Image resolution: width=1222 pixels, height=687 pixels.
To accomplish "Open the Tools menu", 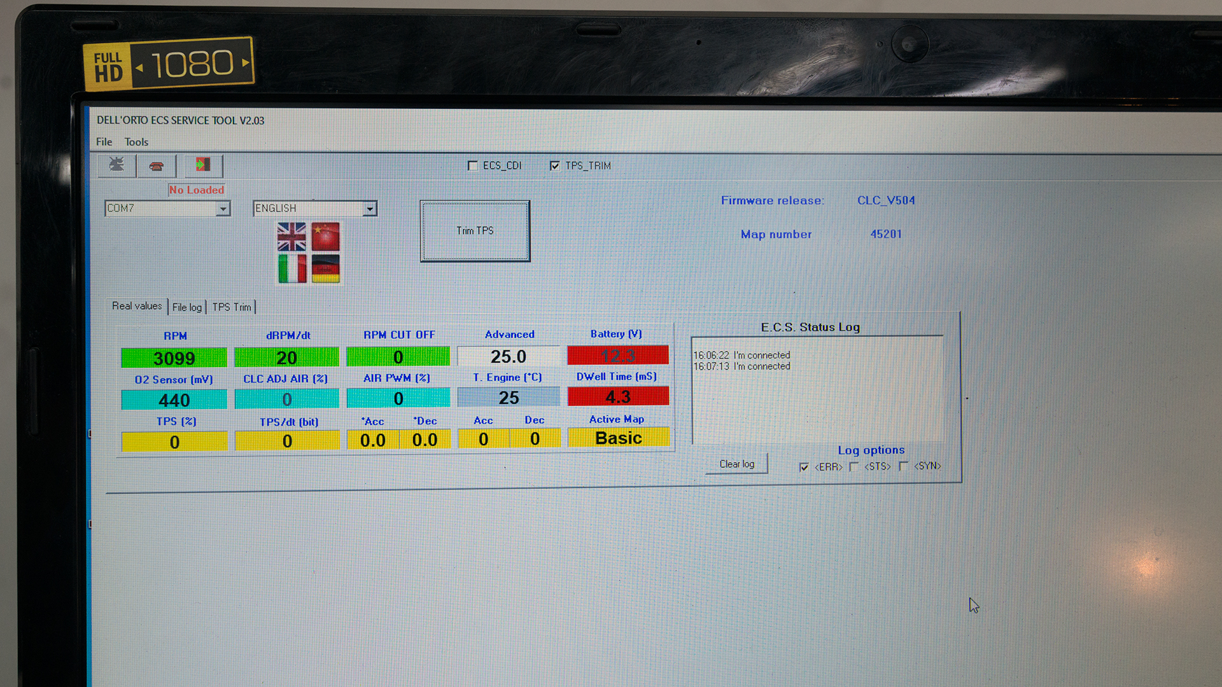I will [x=136, y=142].
